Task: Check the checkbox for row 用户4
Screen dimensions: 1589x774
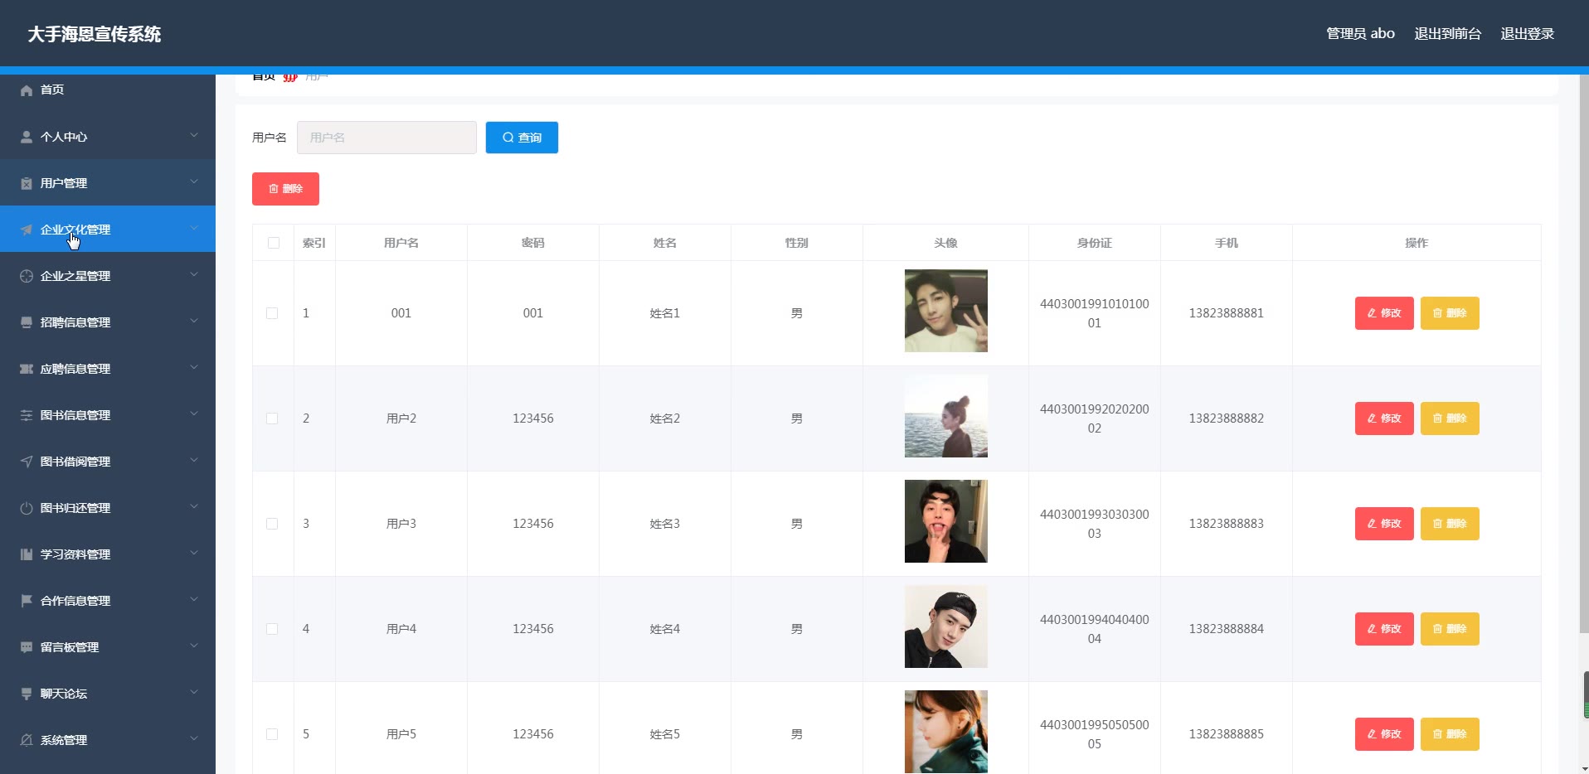Action: tap(272, 629)
